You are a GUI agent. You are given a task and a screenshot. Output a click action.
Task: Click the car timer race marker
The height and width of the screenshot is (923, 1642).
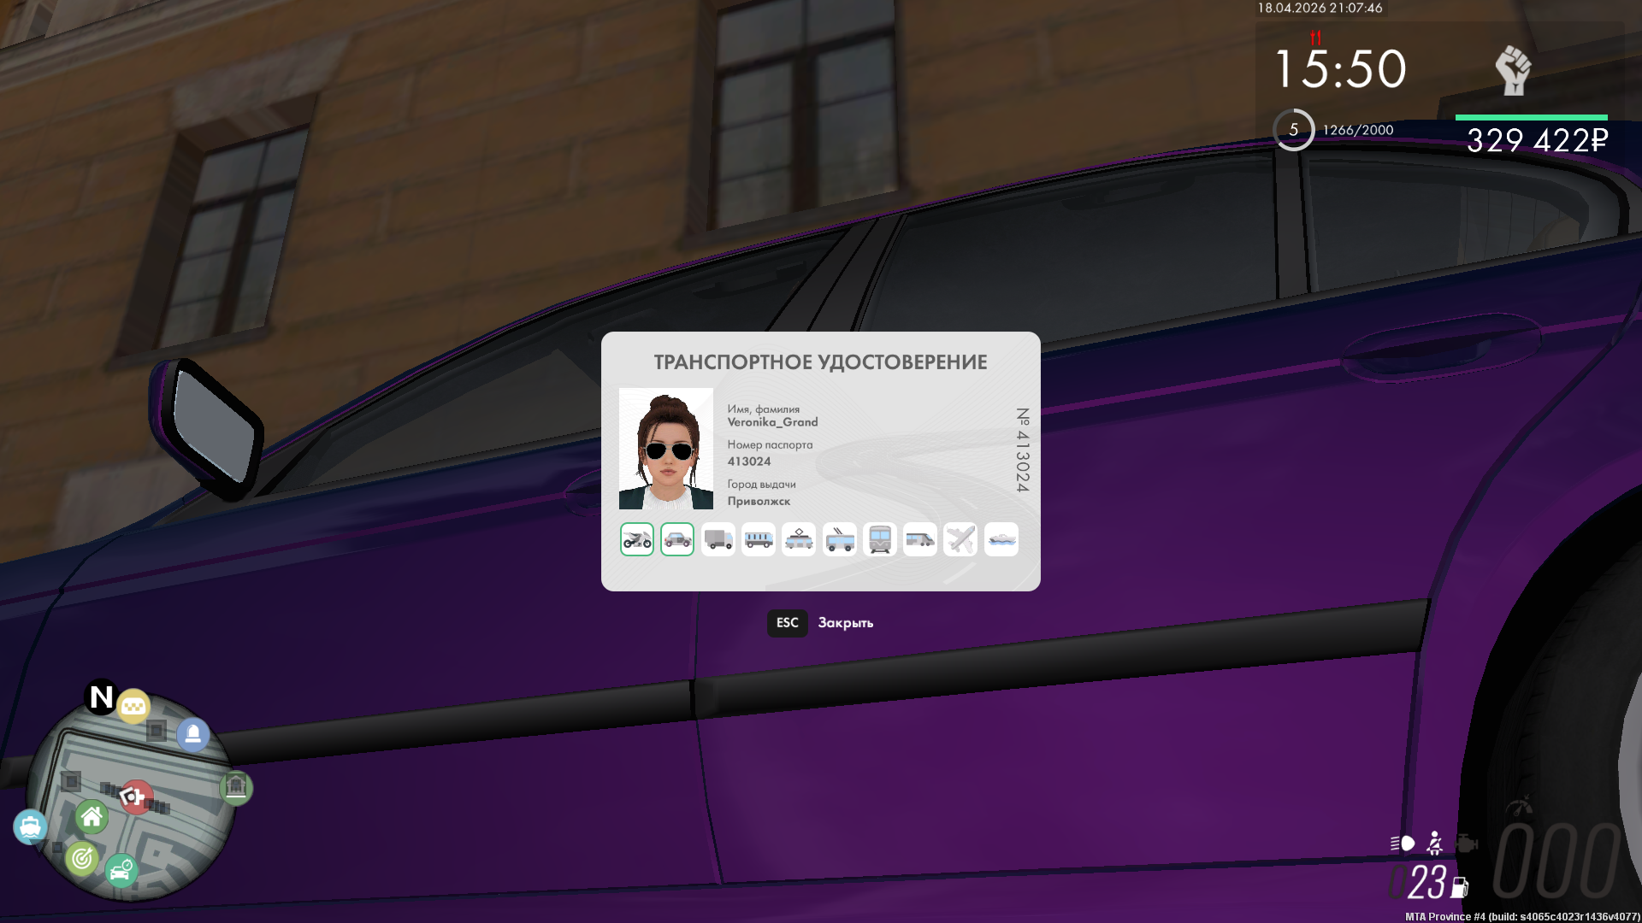[x=121, y=871]
